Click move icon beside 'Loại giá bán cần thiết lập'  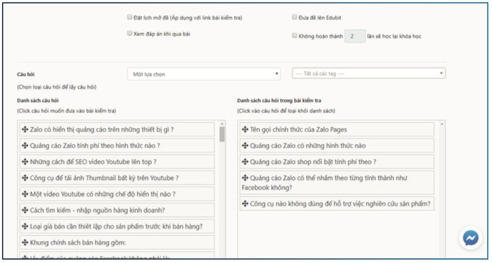pos(25,226)
